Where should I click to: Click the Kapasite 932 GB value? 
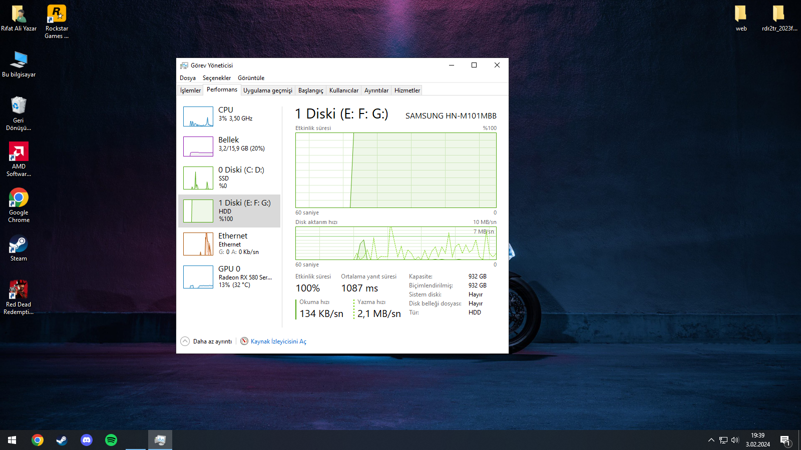point(478,276)
